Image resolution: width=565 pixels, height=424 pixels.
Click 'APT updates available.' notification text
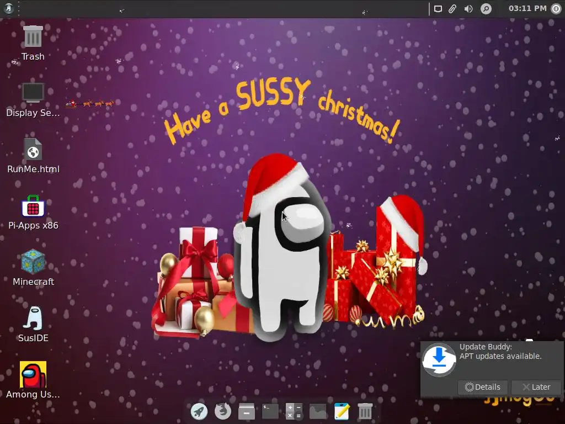tap(500, 356)
